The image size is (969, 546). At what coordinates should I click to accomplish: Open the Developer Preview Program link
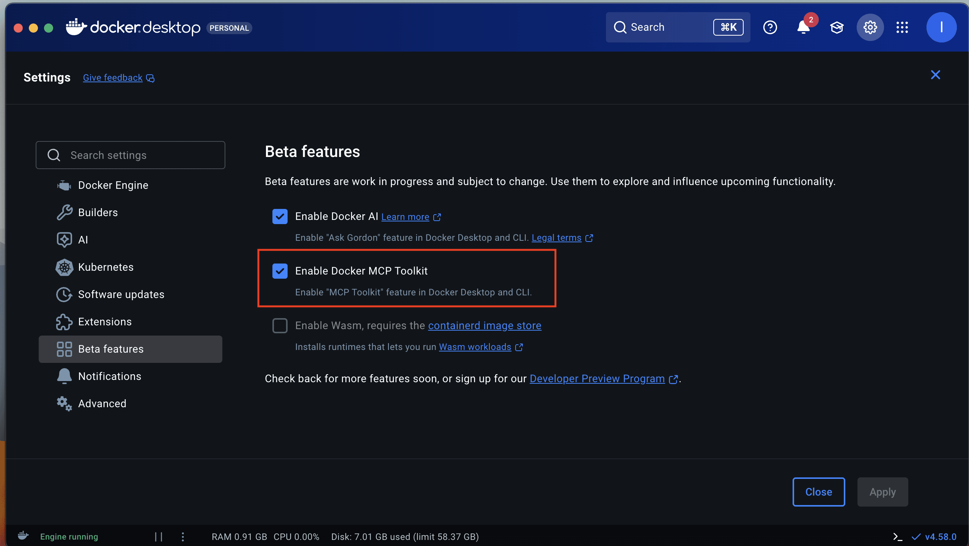click(x=597, y=379)
